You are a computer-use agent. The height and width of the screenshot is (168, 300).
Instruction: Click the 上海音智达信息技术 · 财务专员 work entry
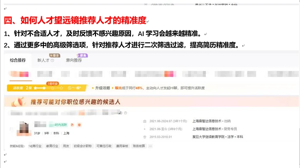[214, 129]
